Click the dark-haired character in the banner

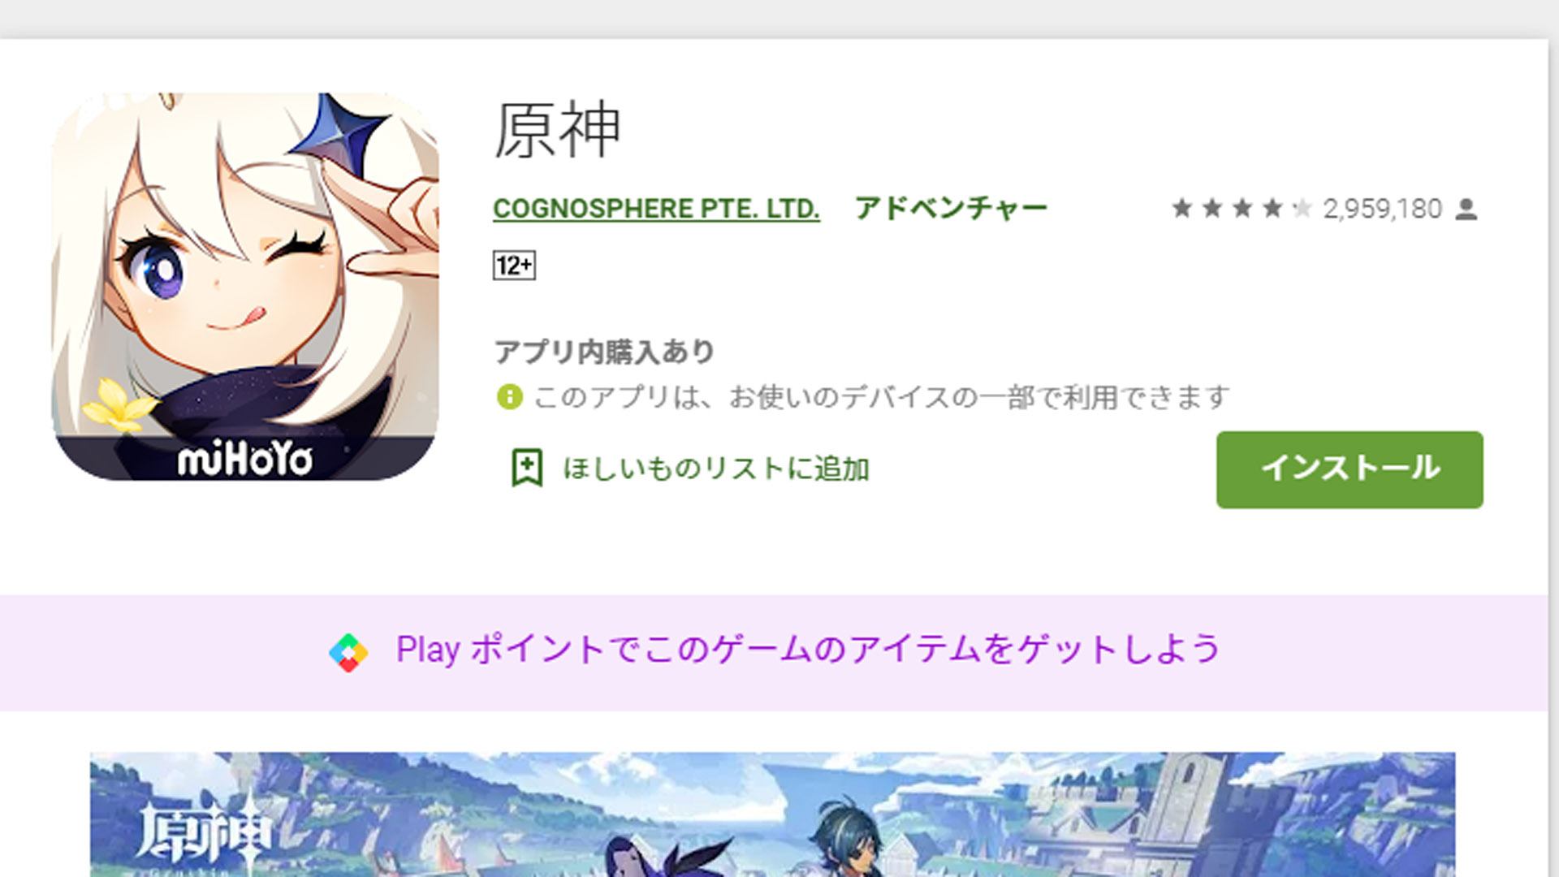click(x=849, y=839)
